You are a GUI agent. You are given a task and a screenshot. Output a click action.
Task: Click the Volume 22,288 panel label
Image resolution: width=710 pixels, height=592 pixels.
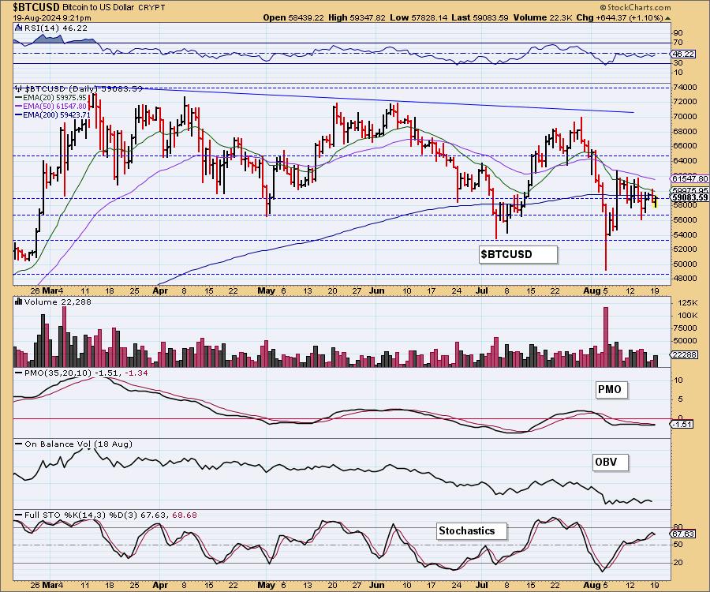click(58, 302)
